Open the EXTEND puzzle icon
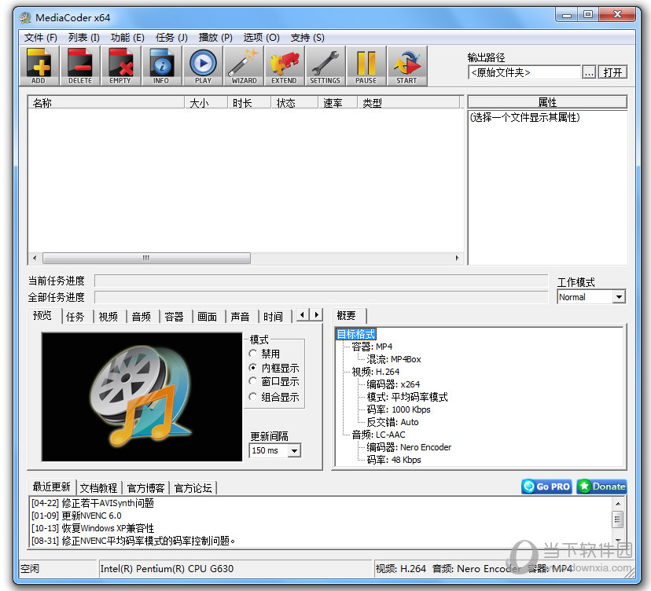Screen dimensions: 651x591 point(285,66)
